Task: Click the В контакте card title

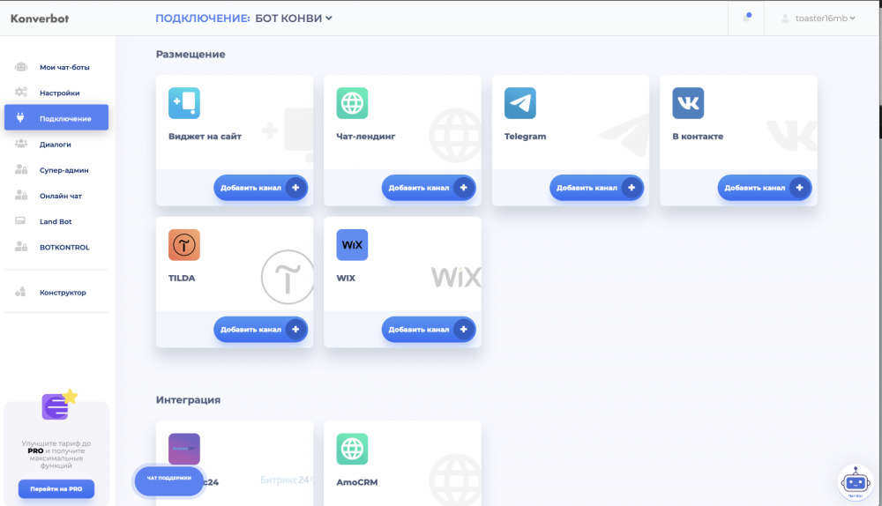Action: (x=698, y=136)
